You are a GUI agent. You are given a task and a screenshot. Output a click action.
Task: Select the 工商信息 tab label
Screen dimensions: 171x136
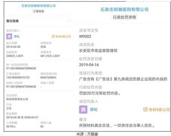38,11
